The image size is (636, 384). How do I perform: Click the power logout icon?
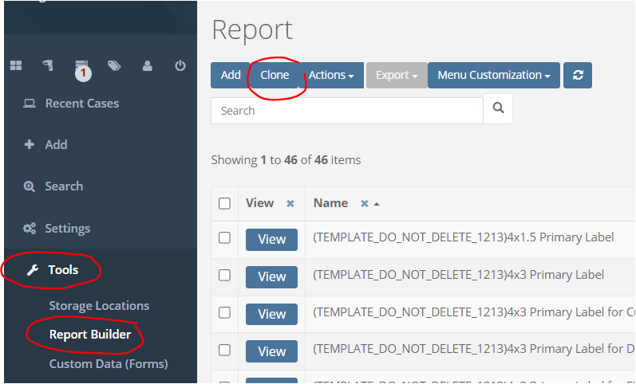click(180, 66)
